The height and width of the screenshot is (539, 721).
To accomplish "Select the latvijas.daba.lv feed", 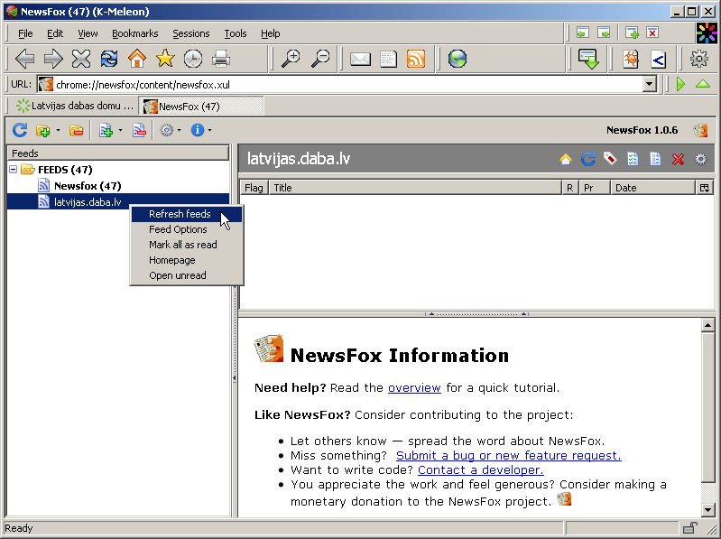I will pyautogui.click(x=118, y=202).
